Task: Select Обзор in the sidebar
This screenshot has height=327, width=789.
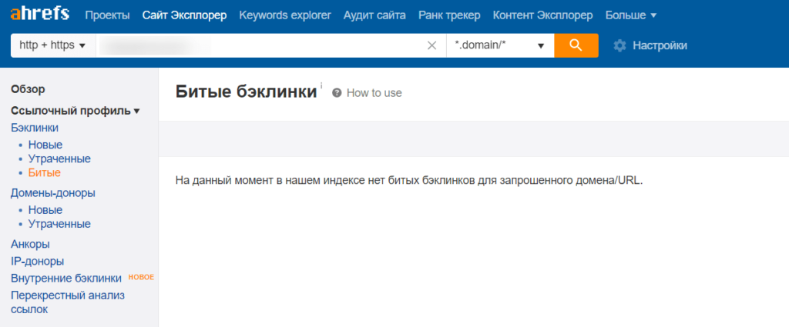Action: [29, 89]
